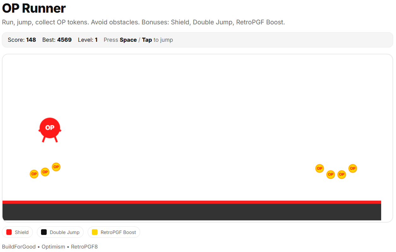Click the red OP runner character
Screen dimensions: 396x252
pyautogui.click(x=50, y=128)
